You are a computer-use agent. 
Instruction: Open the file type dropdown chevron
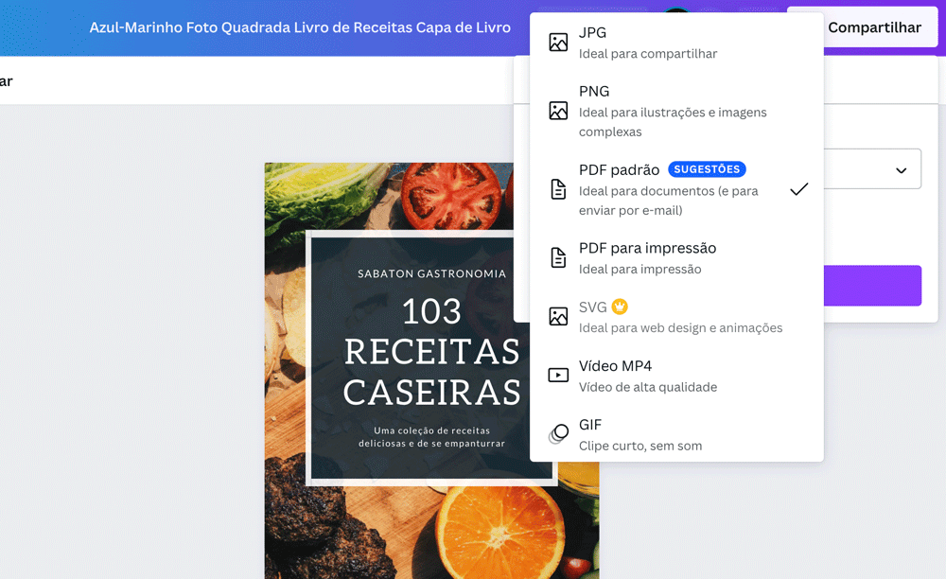coord(902,168)
